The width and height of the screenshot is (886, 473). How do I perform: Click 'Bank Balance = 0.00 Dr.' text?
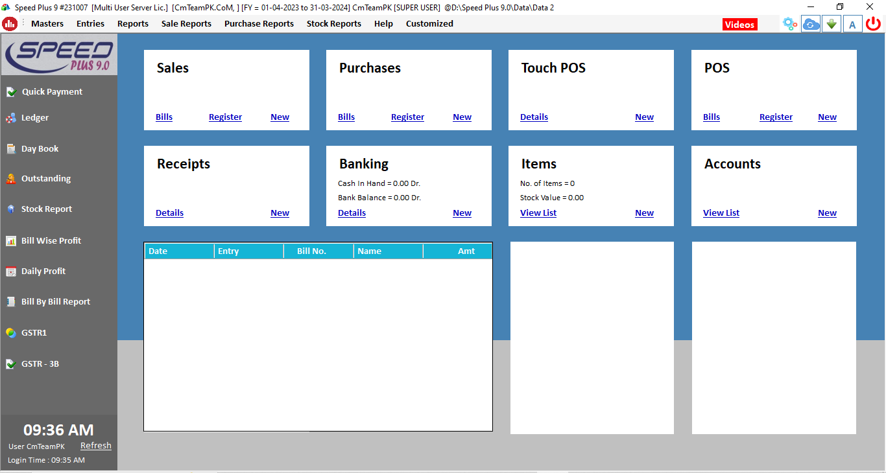pyautogui.click(x=379, y=198)
